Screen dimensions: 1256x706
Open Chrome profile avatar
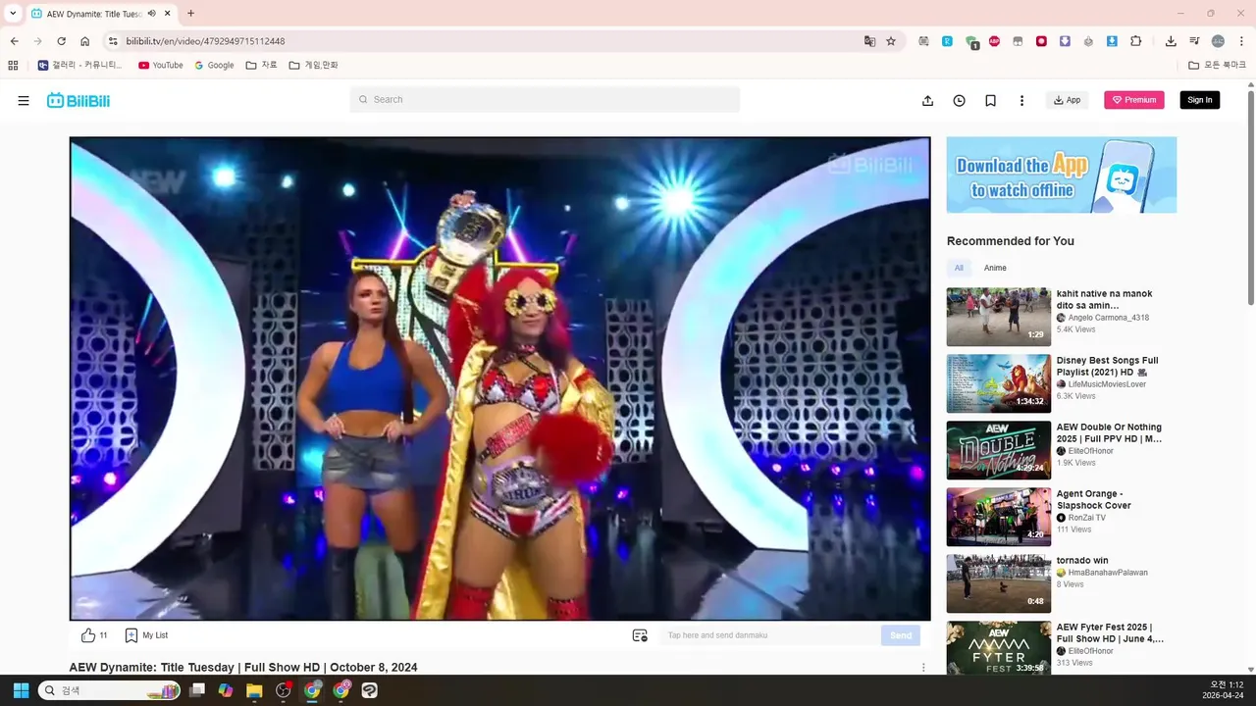click(x=1218, y=41)
